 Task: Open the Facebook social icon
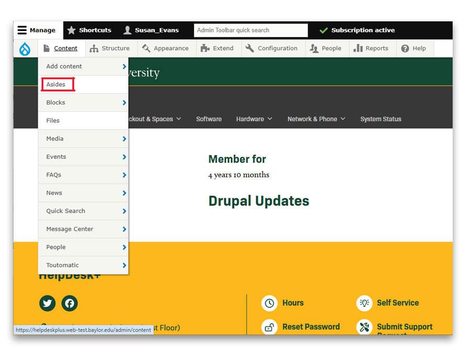(x=70, y=303)
